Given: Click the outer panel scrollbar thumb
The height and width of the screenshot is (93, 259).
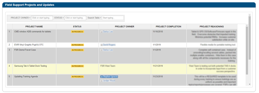Looking at the screenshot, I should pyautogui.click(x=250, y=38).
